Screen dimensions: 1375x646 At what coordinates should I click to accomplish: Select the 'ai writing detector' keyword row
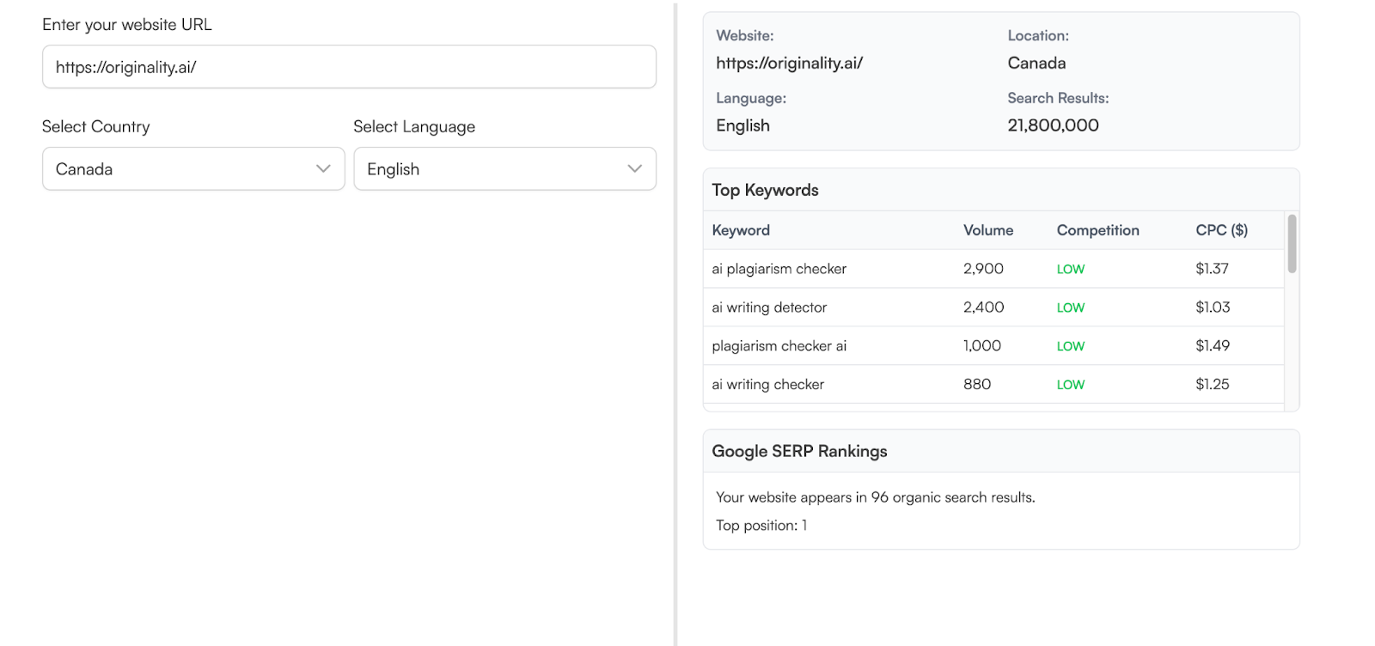click(993, 308)
